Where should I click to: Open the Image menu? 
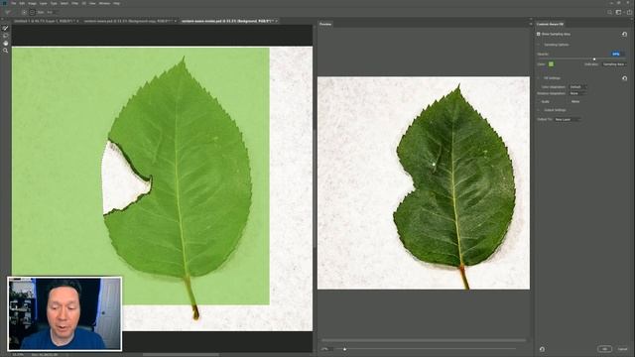(32, 3)
